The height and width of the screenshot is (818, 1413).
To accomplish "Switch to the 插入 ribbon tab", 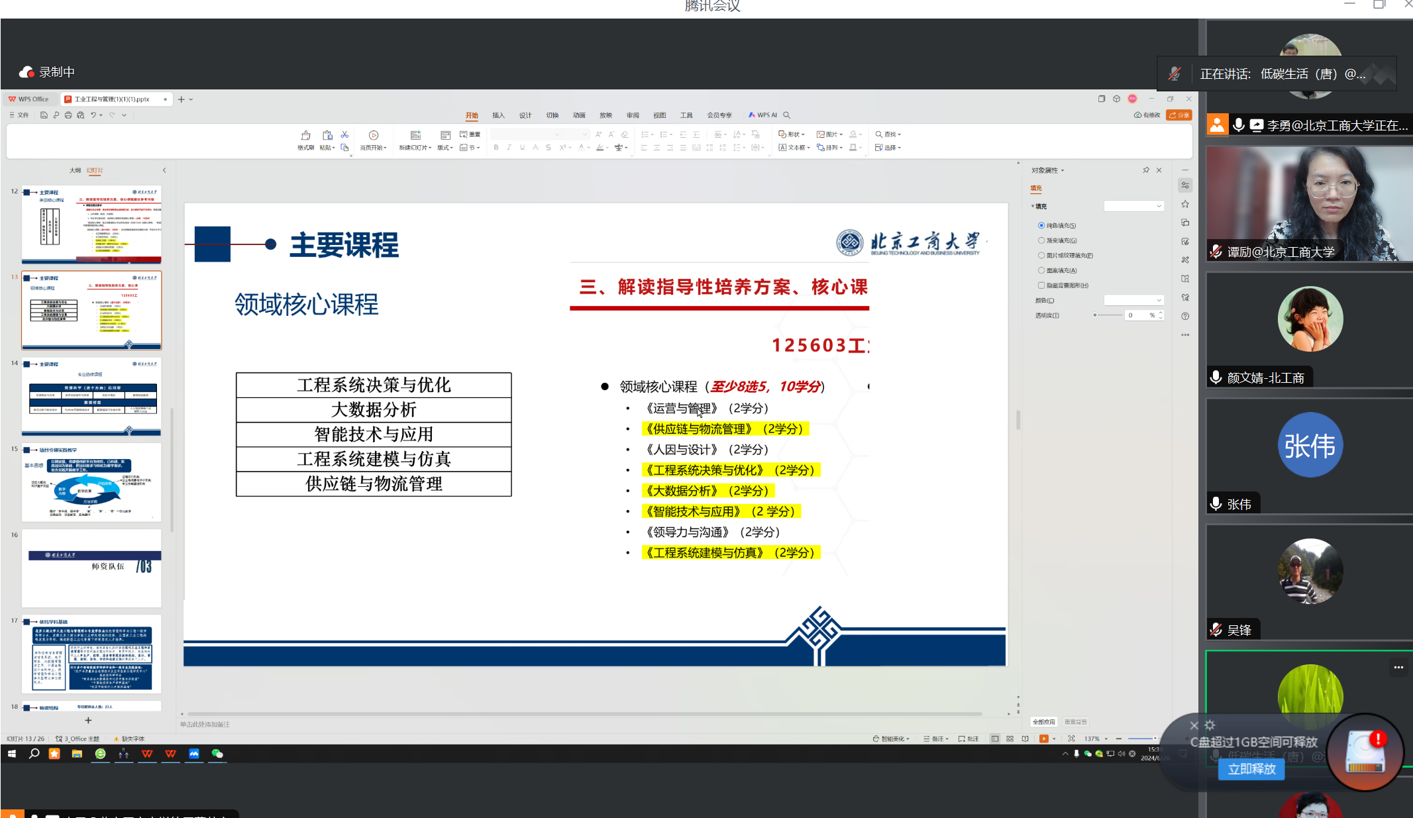I will pyautogui.click(x=498, y=115).
